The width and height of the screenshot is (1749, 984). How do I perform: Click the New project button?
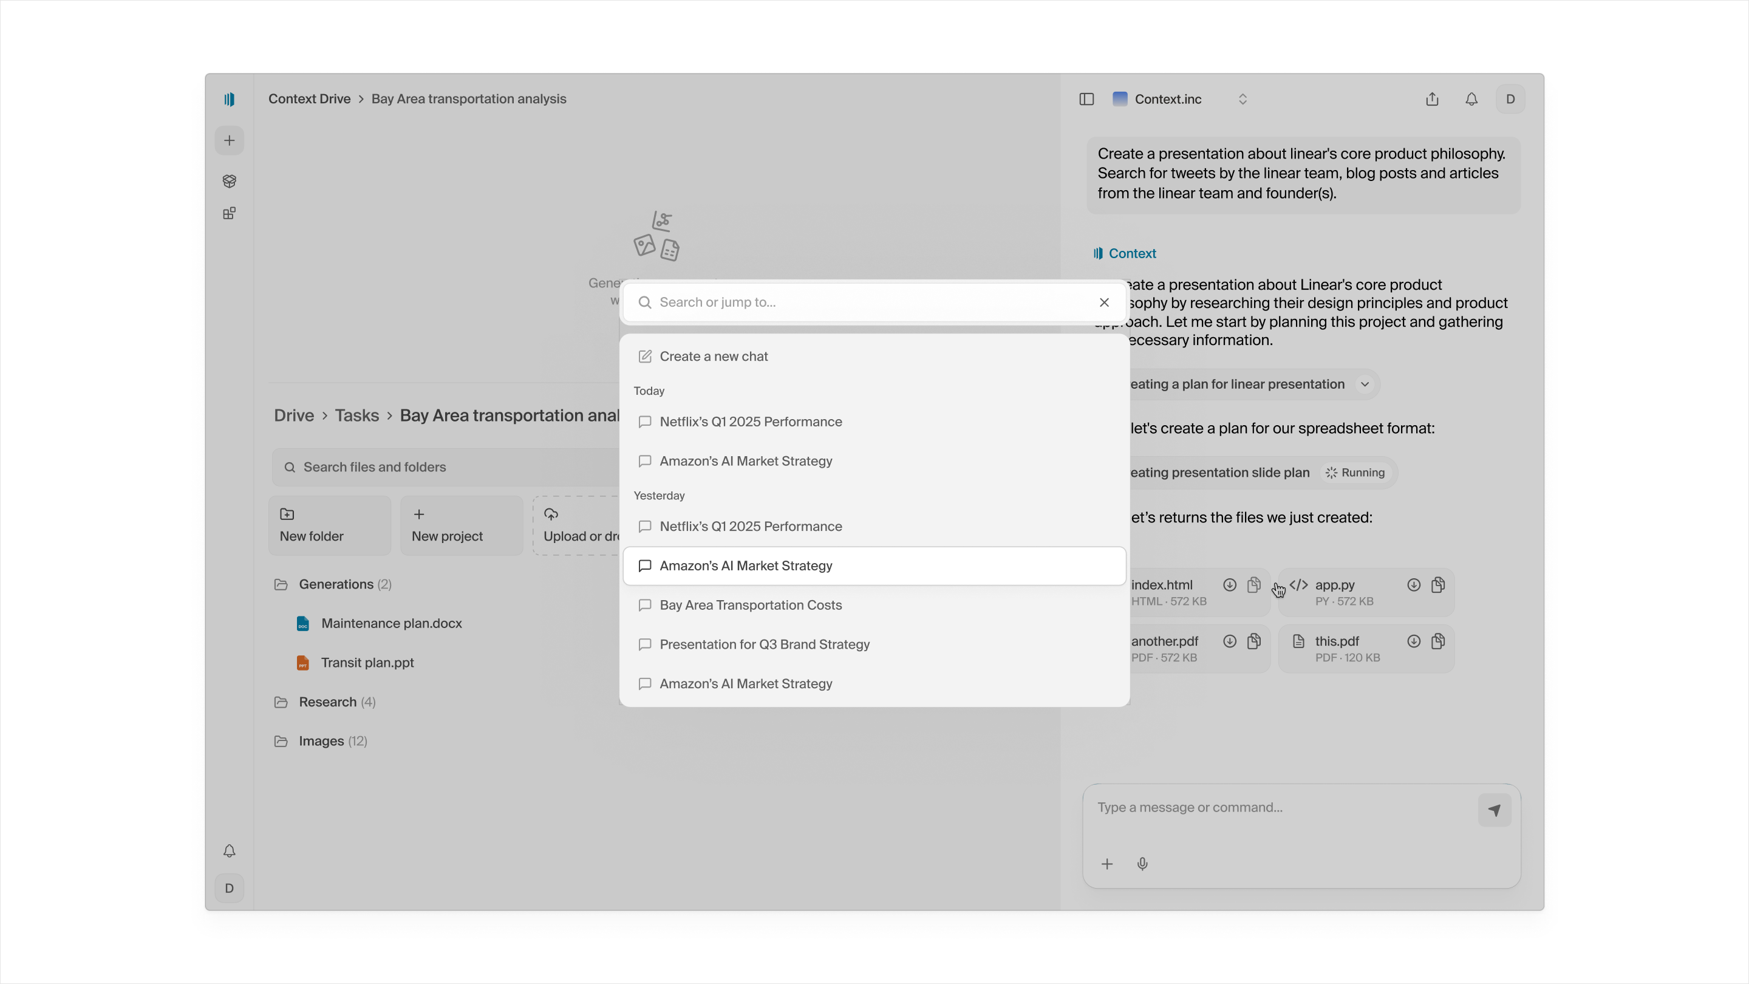pyautogui.click(x=462, y=525)
